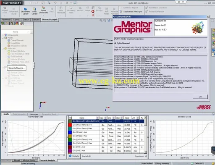Click the Update button
This screenshot has height=165, width=215.
pos(74,156)
